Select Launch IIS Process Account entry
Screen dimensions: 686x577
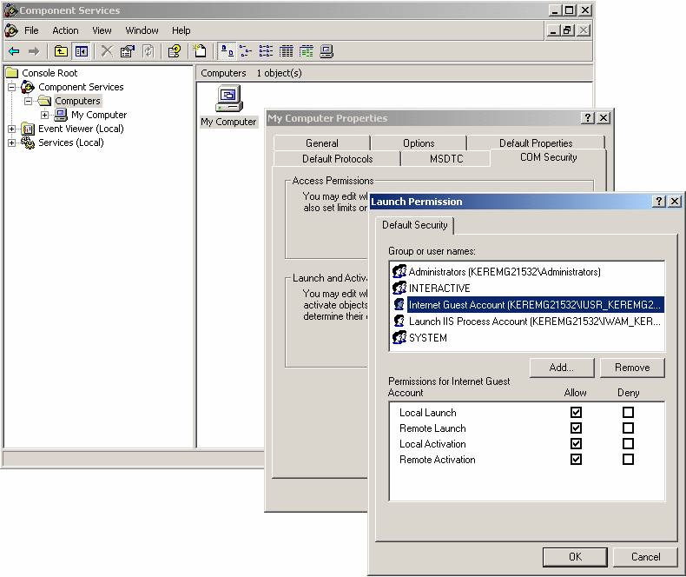tap(527, 322)
